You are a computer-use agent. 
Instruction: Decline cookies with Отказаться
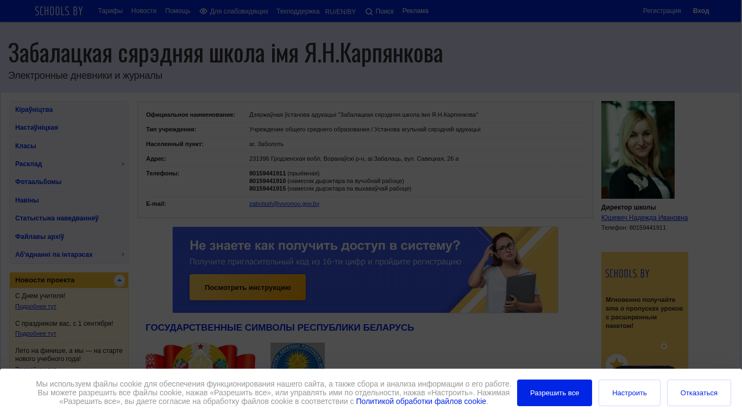699,393
